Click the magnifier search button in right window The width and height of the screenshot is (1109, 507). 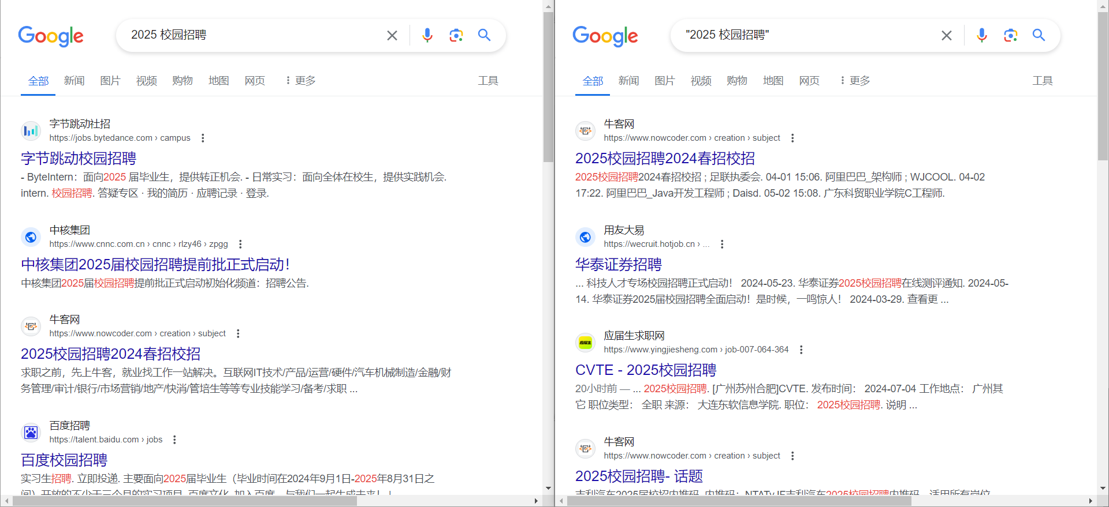click(1039, 35)
